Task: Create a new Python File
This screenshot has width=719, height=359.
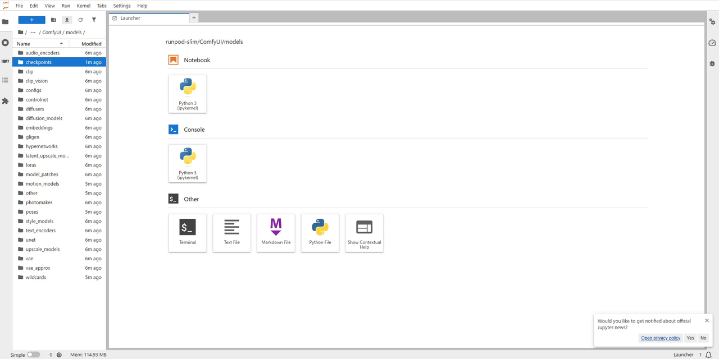Action: coord(320,233)
